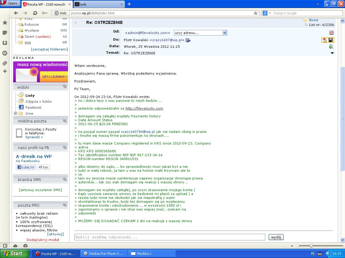
Task: Switch to Dziobas Rar Player taskbar window
Action: pyautogui.click(x=104, y=254)
